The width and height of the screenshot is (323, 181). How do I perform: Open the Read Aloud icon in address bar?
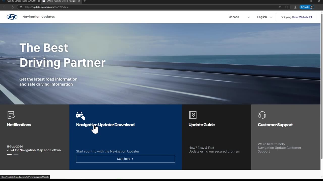point(280,7)
